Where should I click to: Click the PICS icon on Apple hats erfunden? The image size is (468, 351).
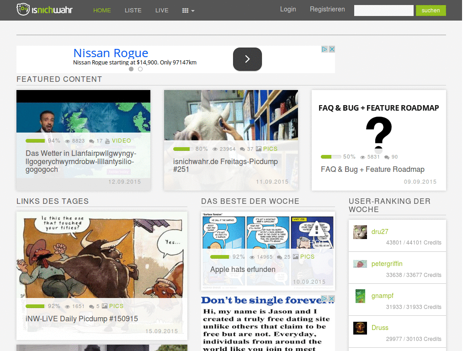[x=296, y=257]
